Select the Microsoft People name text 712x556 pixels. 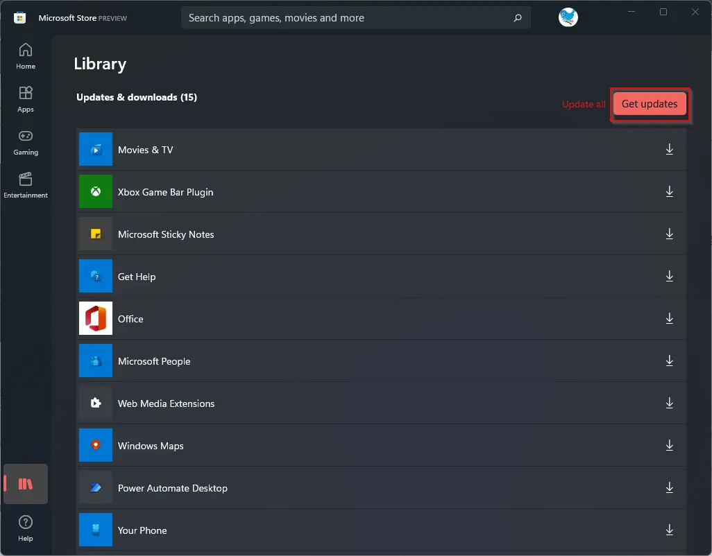pos(154,361)
